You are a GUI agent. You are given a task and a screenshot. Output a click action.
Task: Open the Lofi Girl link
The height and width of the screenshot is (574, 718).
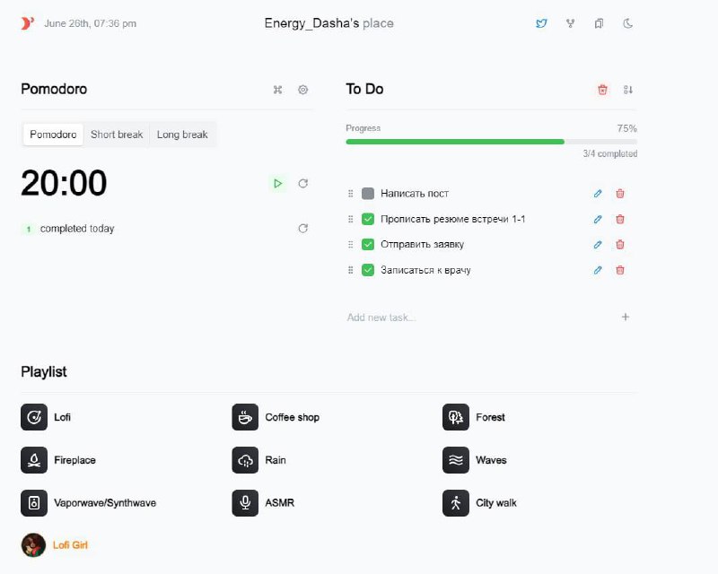(69, 545)
